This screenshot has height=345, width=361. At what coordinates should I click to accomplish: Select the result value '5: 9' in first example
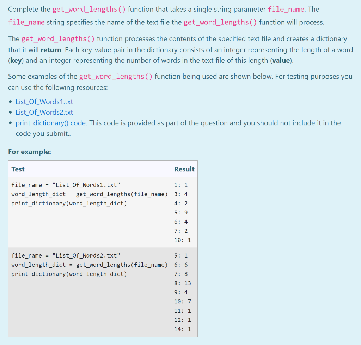click(x=181, y=212)
